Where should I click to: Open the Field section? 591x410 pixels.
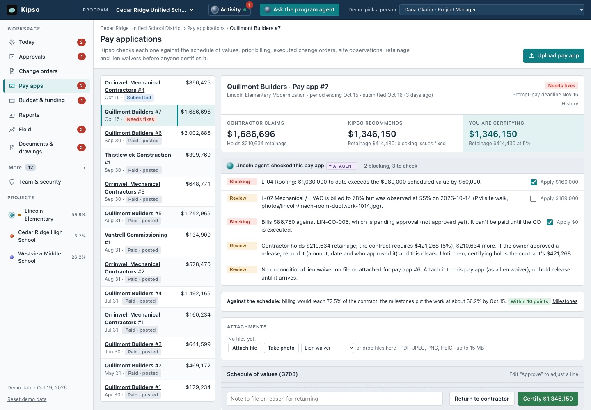[46, 130]
